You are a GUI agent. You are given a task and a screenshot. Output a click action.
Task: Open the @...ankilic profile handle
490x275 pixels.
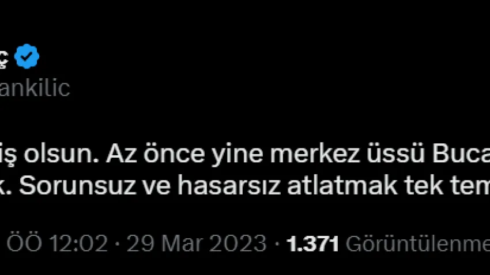pyautogui.click(x=35, y=88)
